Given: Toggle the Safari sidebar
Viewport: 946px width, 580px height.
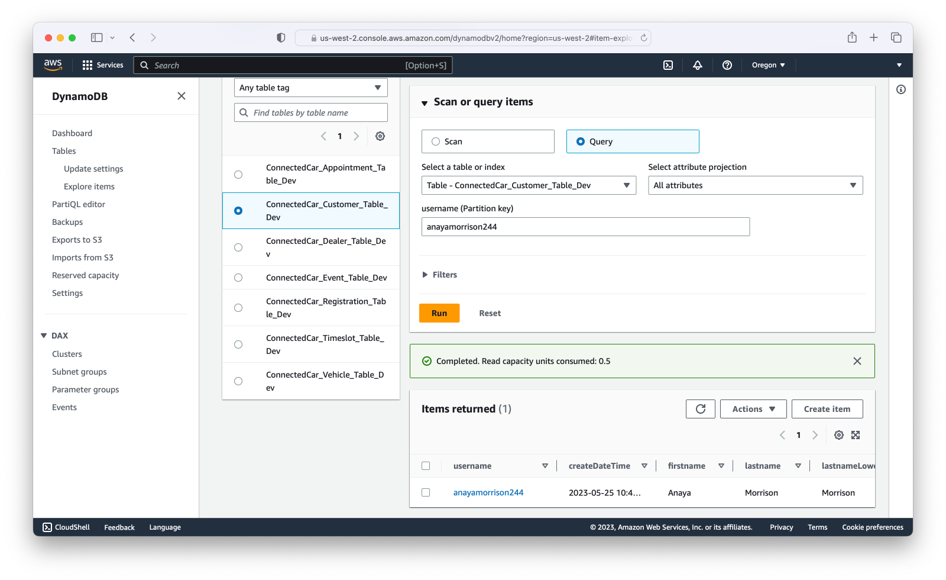Looking at the screenshot, I should (x=96, y=37).
